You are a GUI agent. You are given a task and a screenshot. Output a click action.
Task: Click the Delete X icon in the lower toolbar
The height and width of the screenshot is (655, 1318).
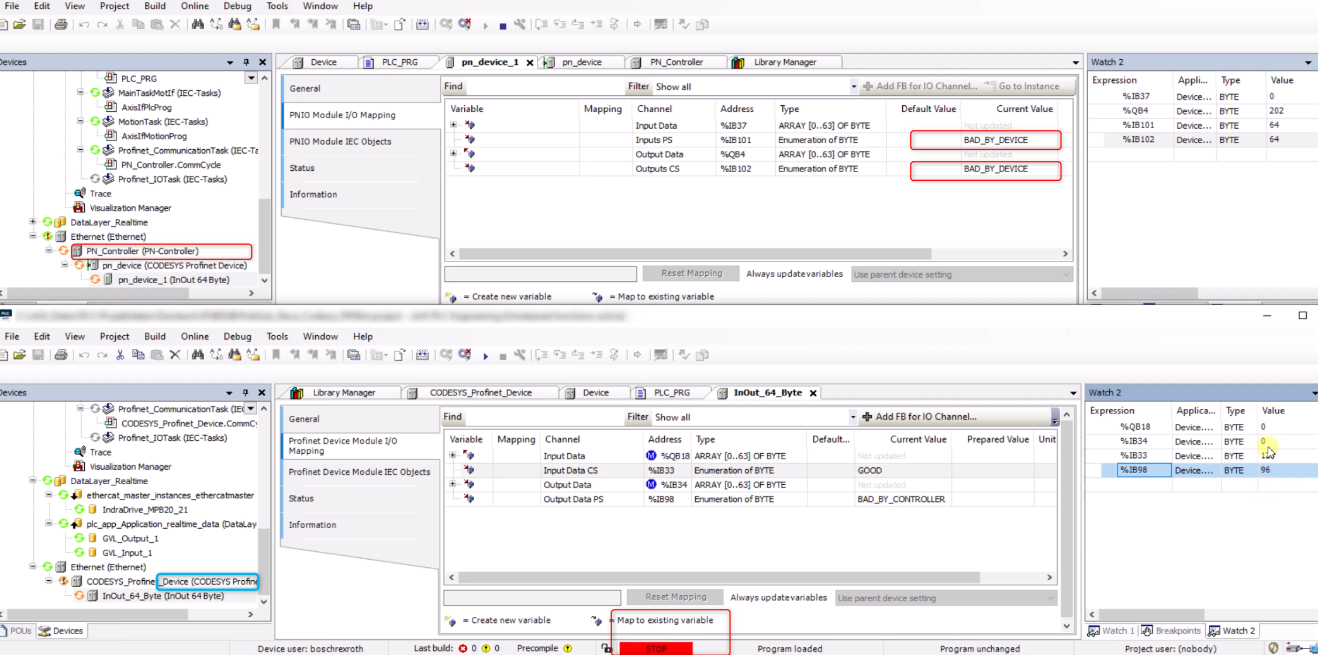[174, 355]
